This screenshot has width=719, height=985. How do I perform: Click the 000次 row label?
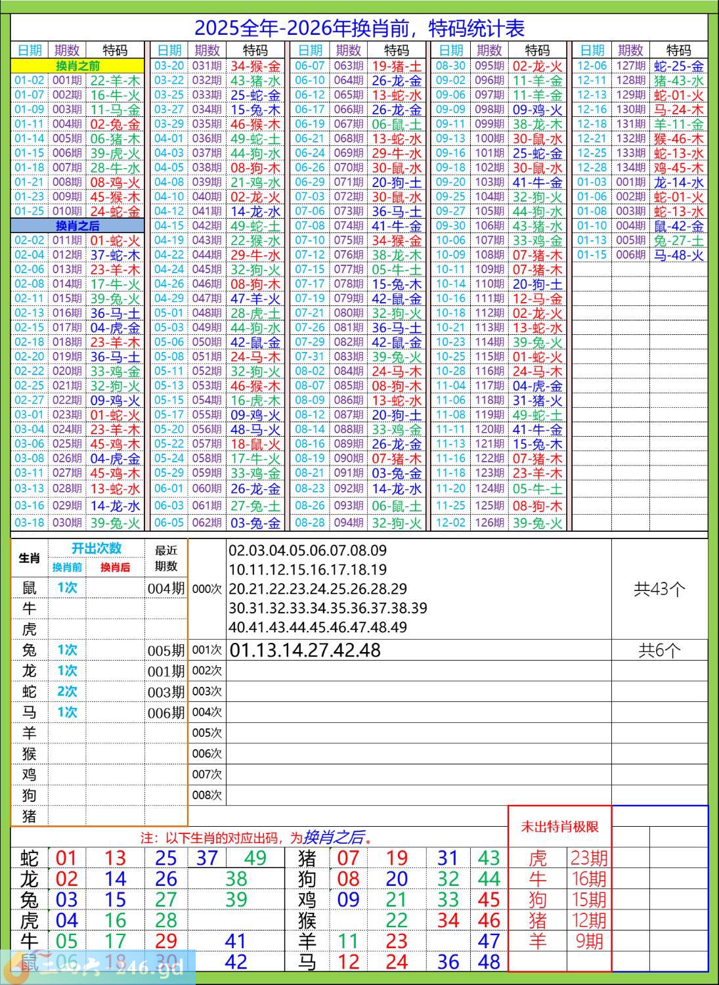[207, 589]
